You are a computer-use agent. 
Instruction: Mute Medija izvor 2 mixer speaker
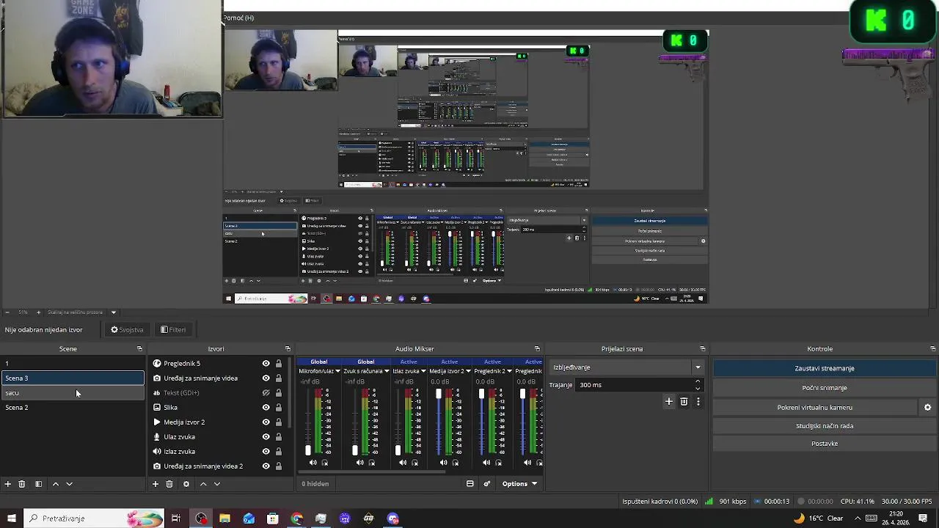click(x=443, y=463)
